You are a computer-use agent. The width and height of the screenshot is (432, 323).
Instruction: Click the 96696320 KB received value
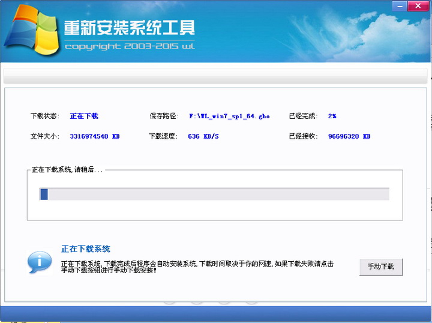[349, 136]
